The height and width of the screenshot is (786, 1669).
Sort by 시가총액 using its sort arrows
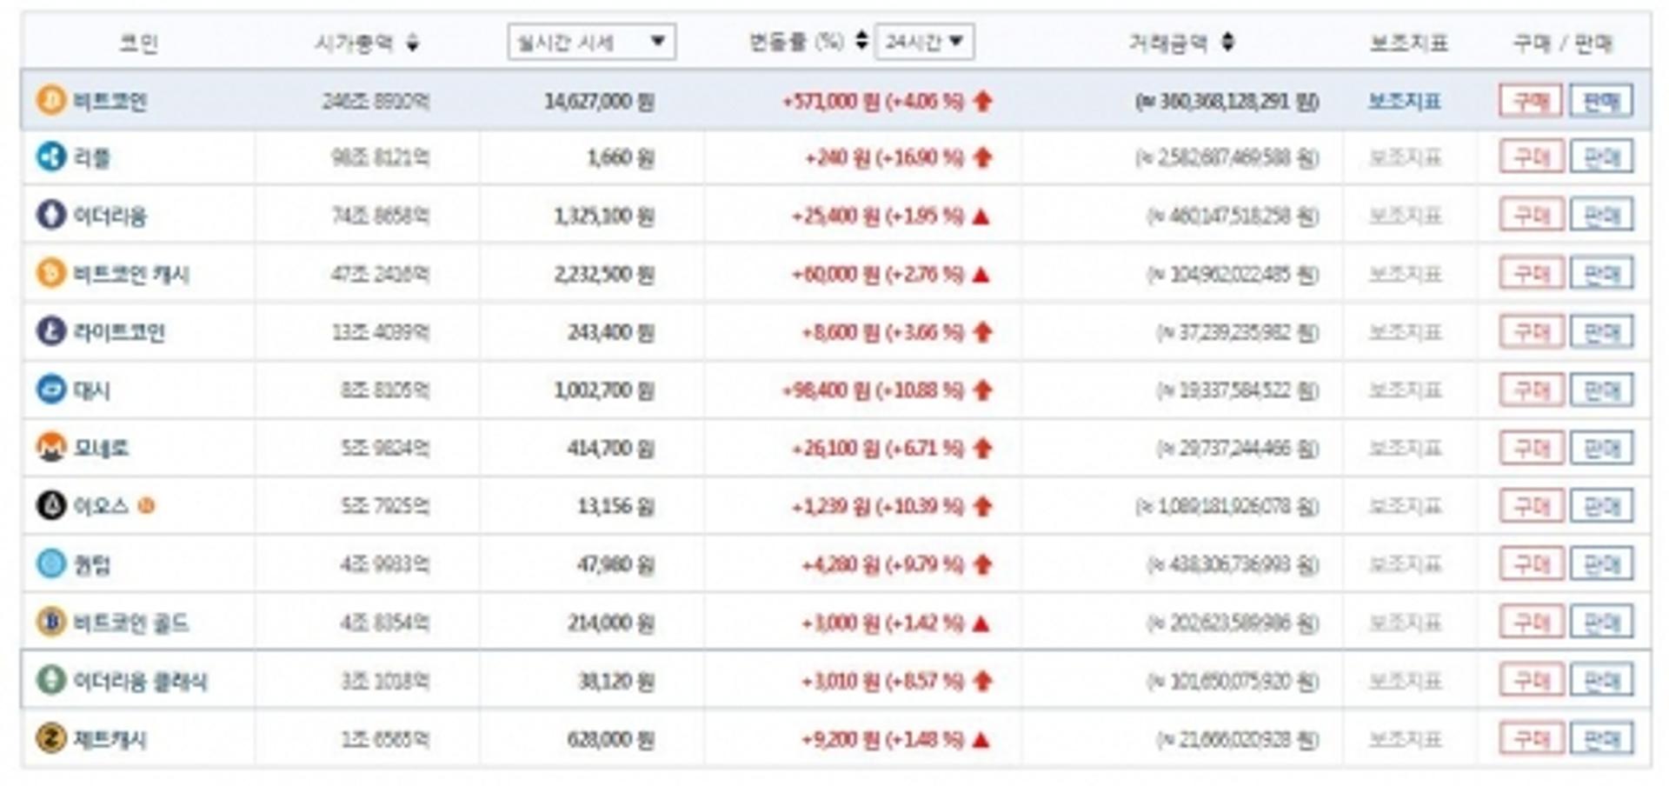tap(413, 42)
